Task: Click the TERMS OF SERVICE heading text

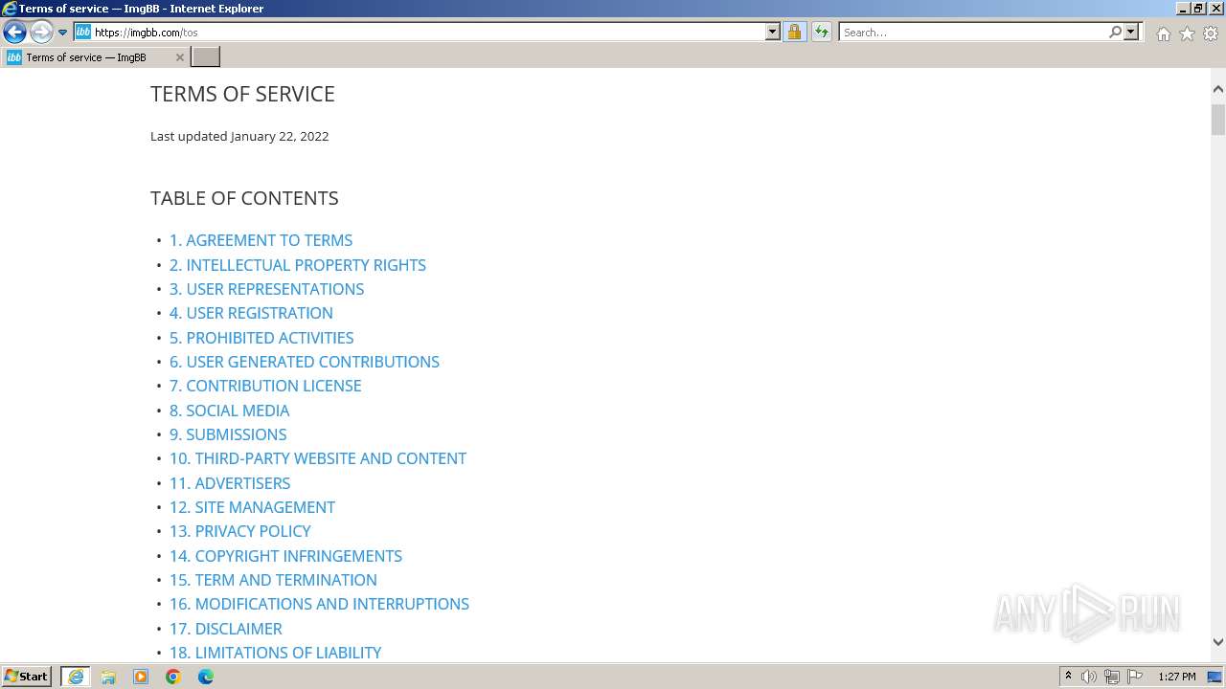Action: click(x=242, y=94)
